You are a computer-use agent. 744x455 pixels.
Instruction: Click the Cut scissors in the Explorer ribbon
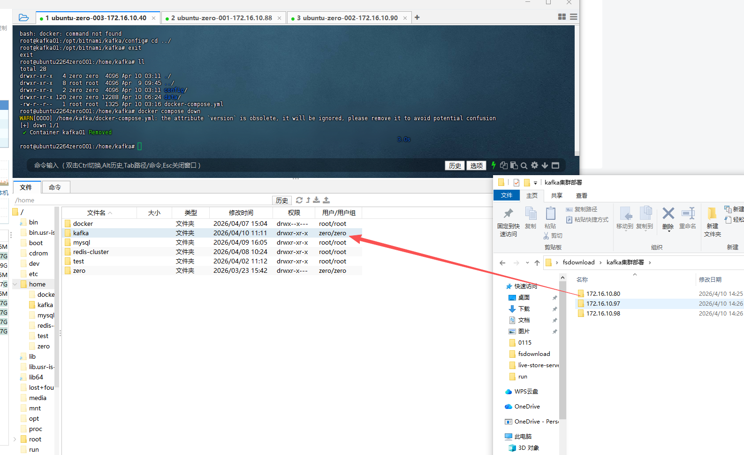pyautogui.click(x=553, y=236)
